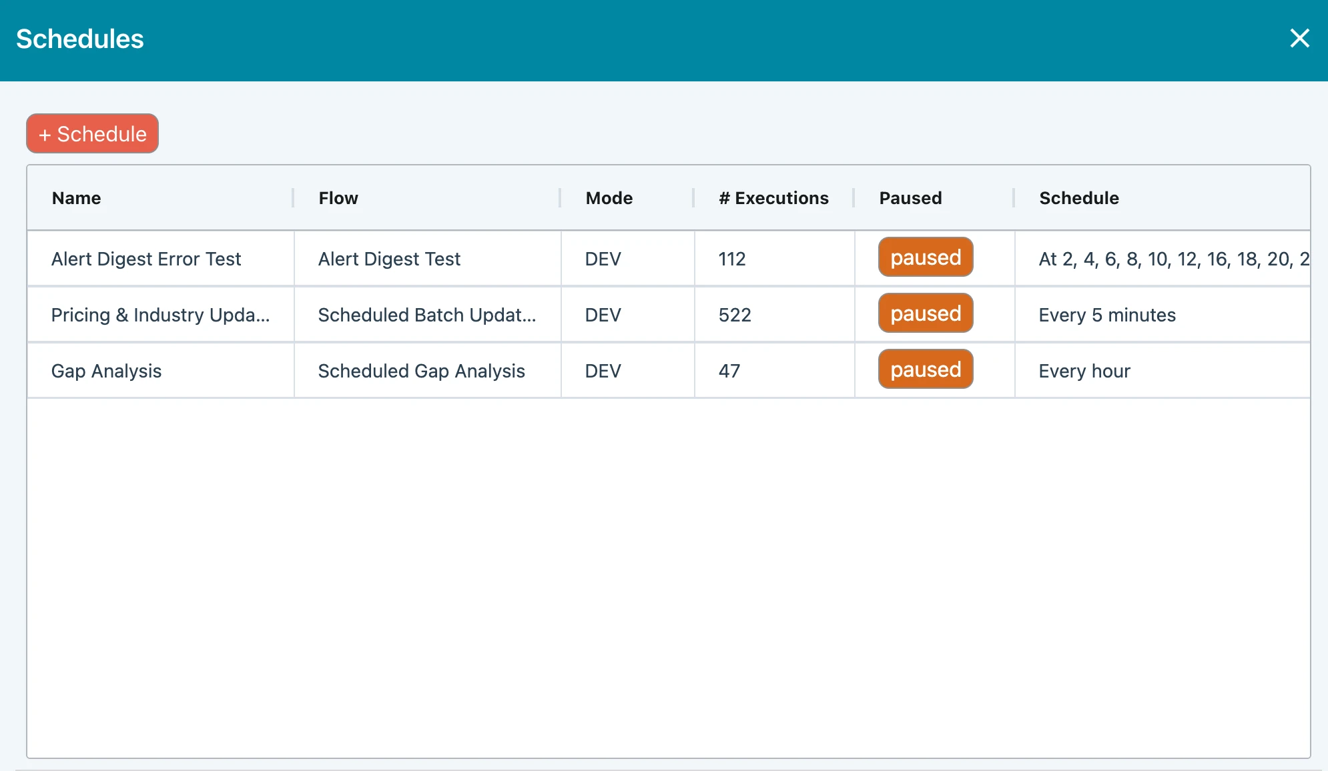Sort by Mode column header

pyautogui.click(x=609, y=198)
